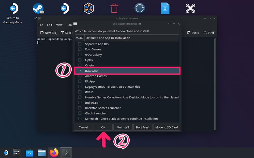The image size is (254, 158).
Task: Confirm selection with the OK button
Action: [x=103, y=127]
